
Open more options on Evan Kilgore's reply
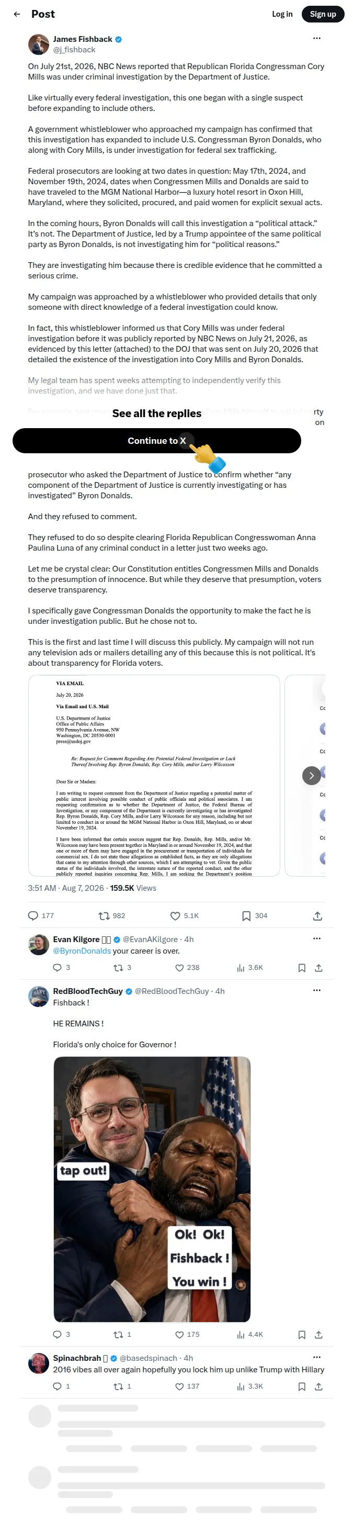coord(316,939)
